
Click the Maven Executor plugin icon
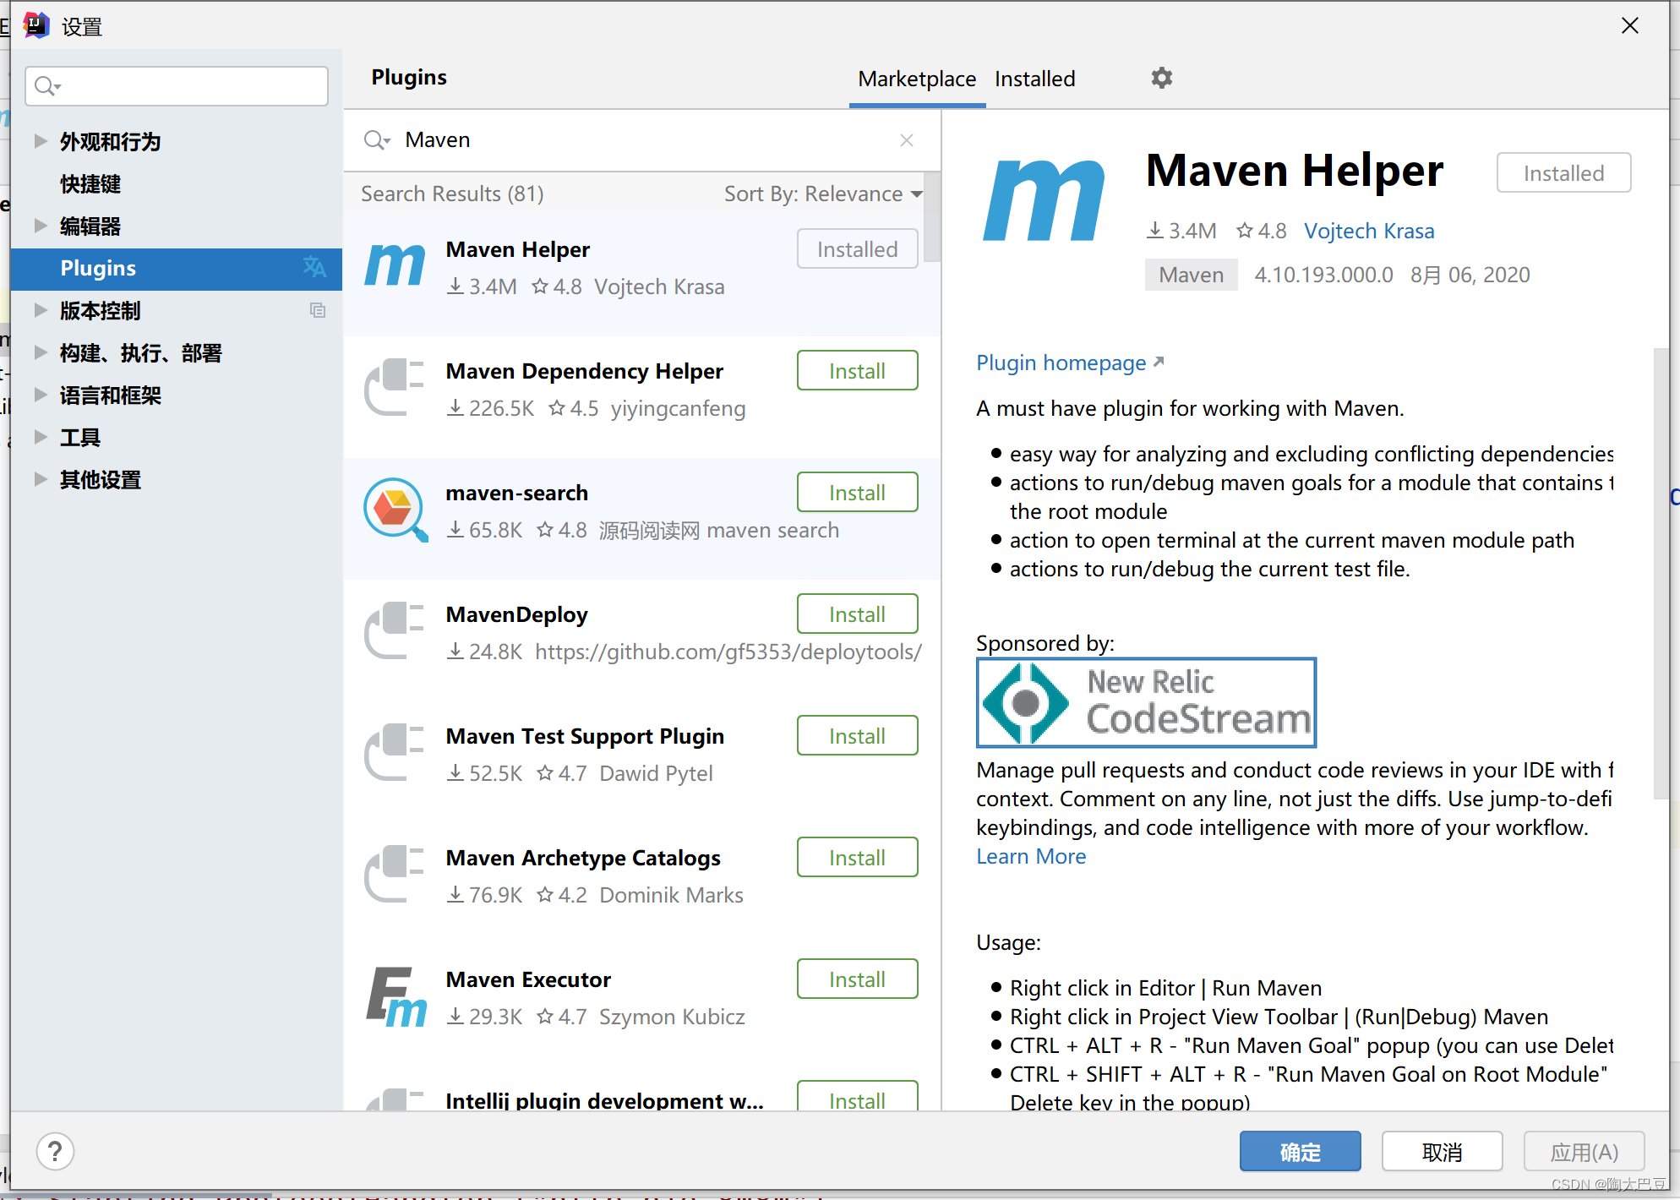tap(395, 997)
